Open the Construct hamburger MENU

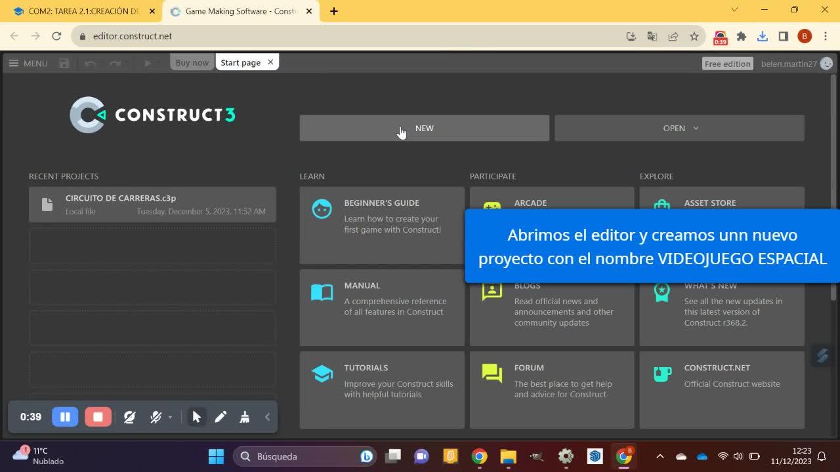[28, 63]
